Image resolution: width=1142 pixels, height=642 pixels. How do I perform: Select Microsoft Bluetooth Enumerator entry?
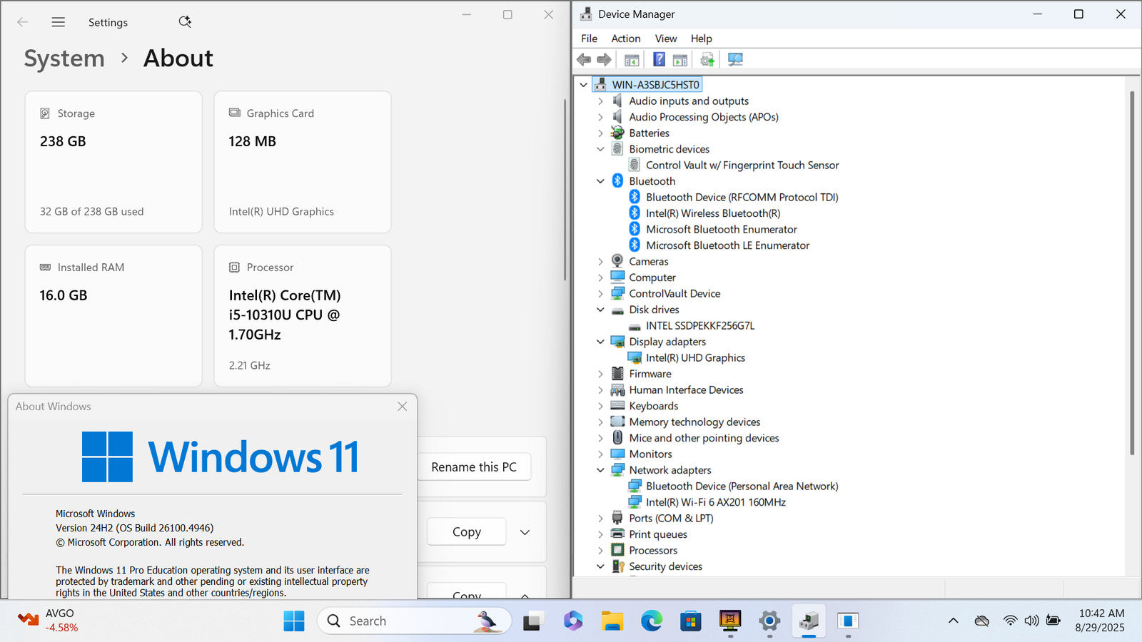tap(722, 229)
